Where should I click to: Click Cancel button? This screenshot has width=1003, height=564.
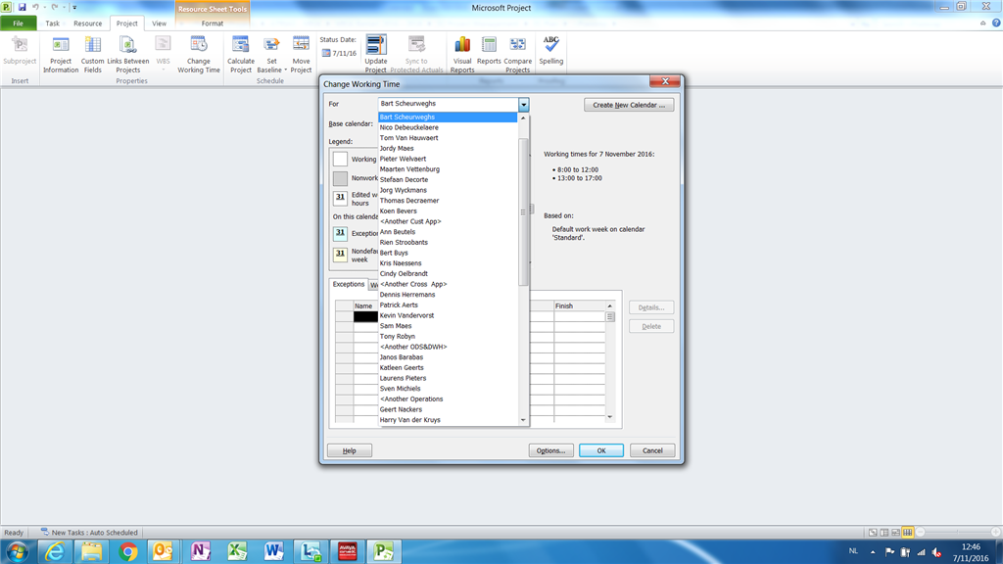pyautogui.click(x=652, y=450)
